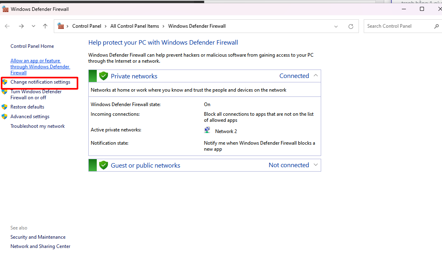
Task: Click the firewall state value On
Action: click(207, 104)
